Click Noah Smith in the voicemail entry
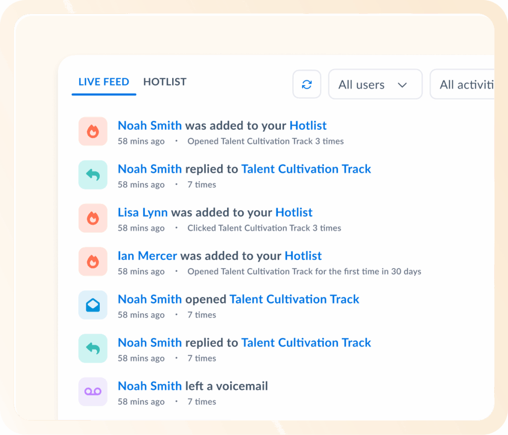This screenshot has height=435, width=508. tap(150, 386)
